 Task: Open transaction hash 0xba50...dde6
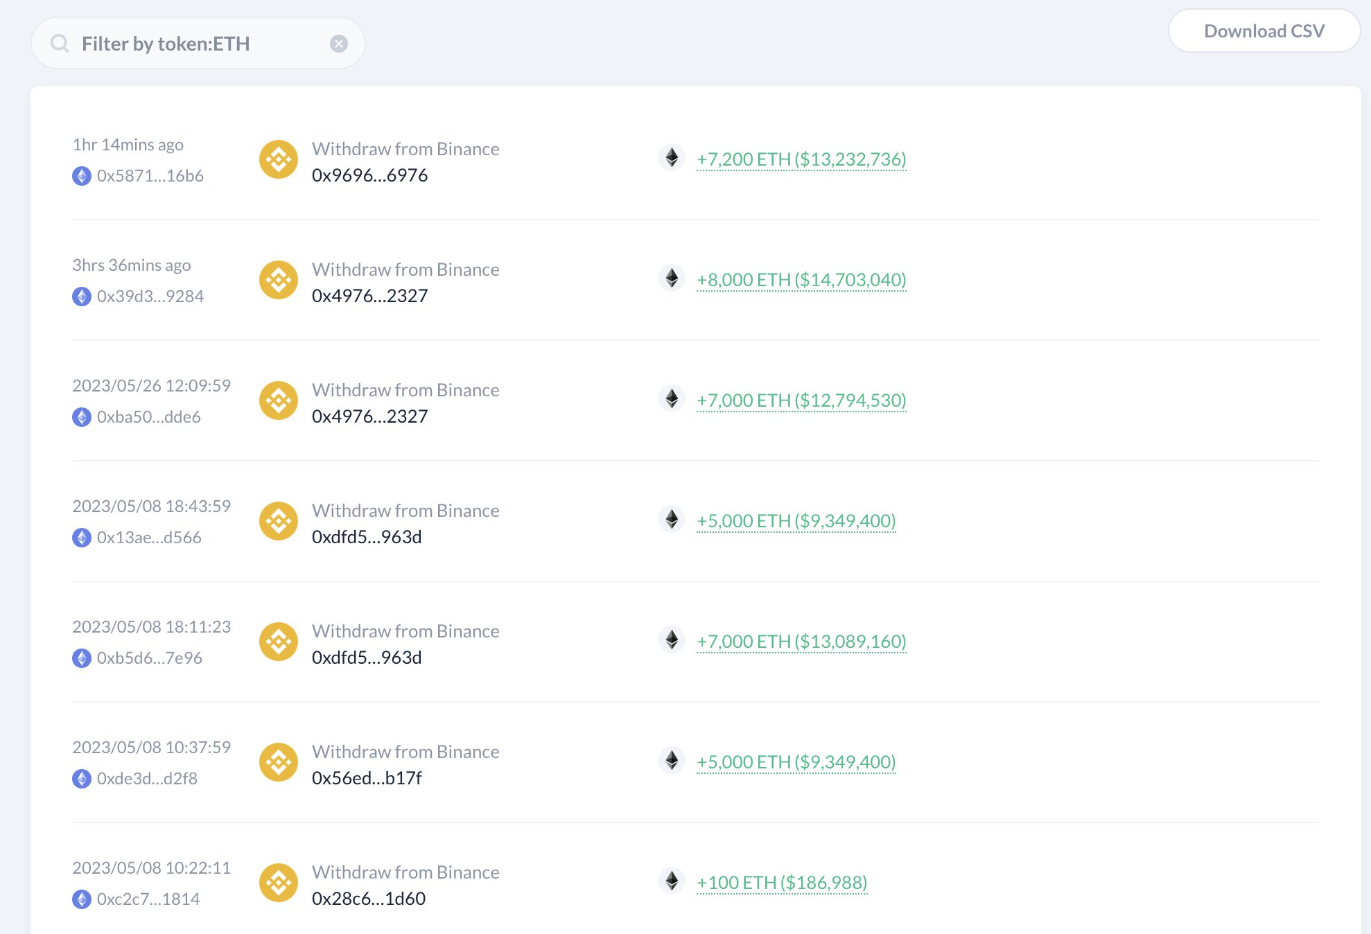(x=149, y=417)
